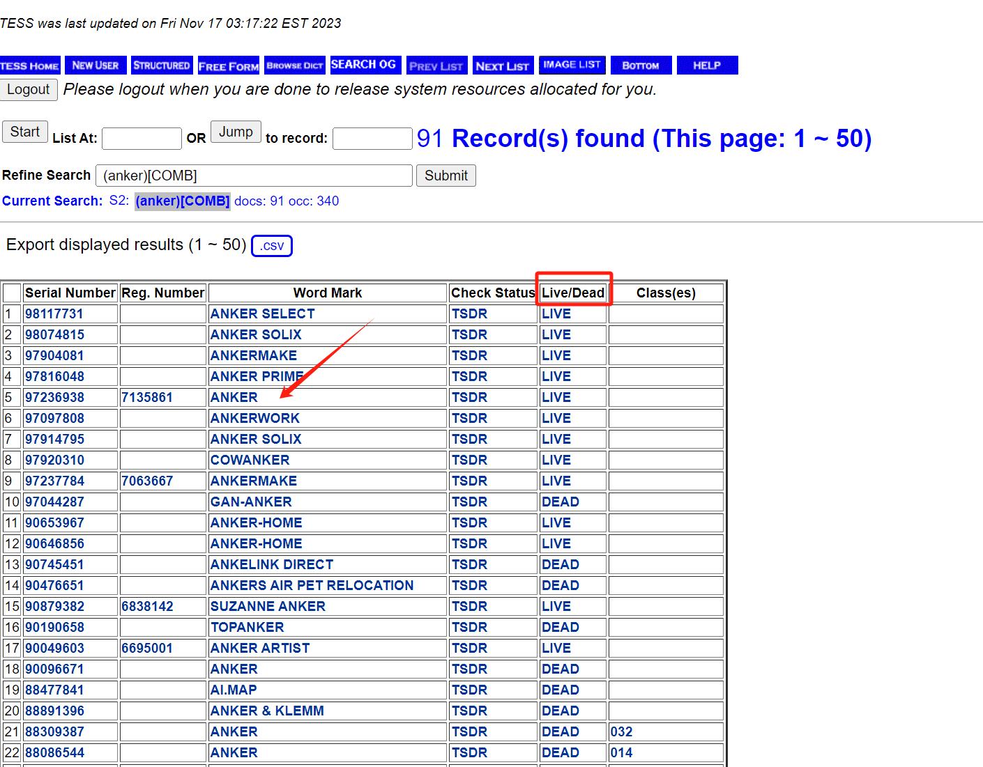This screenshot has height=767, width=983.
Task: Click the Check Status column header
Action: 493,293
